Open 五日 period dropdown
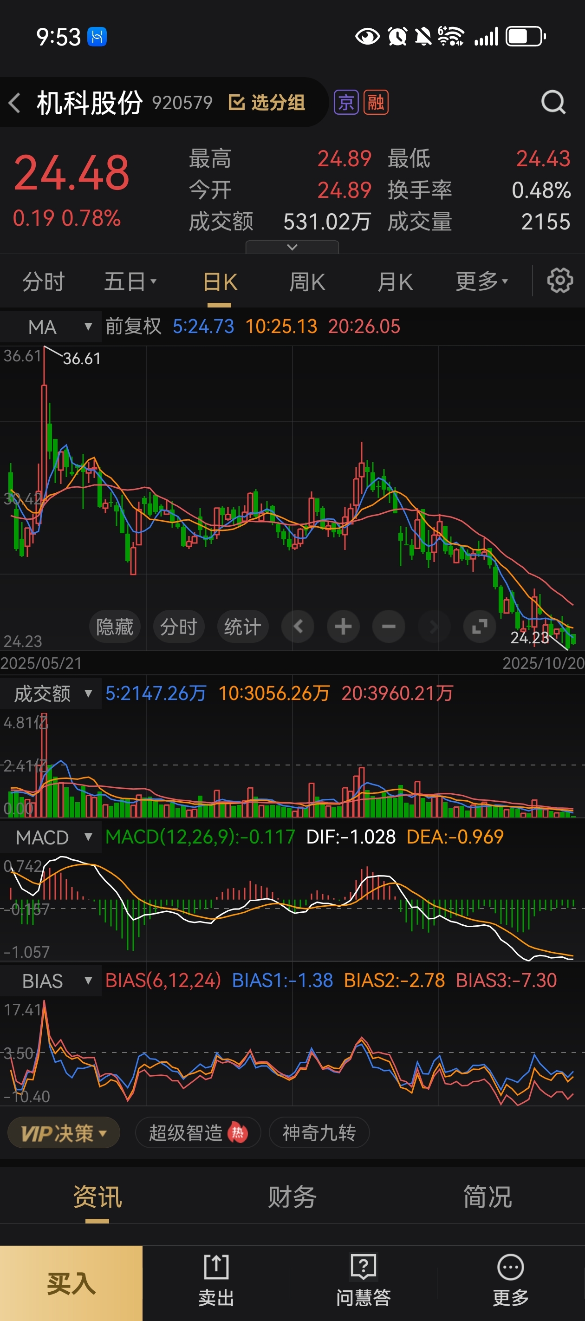The image size is (585, 1321). click(130, 281)
